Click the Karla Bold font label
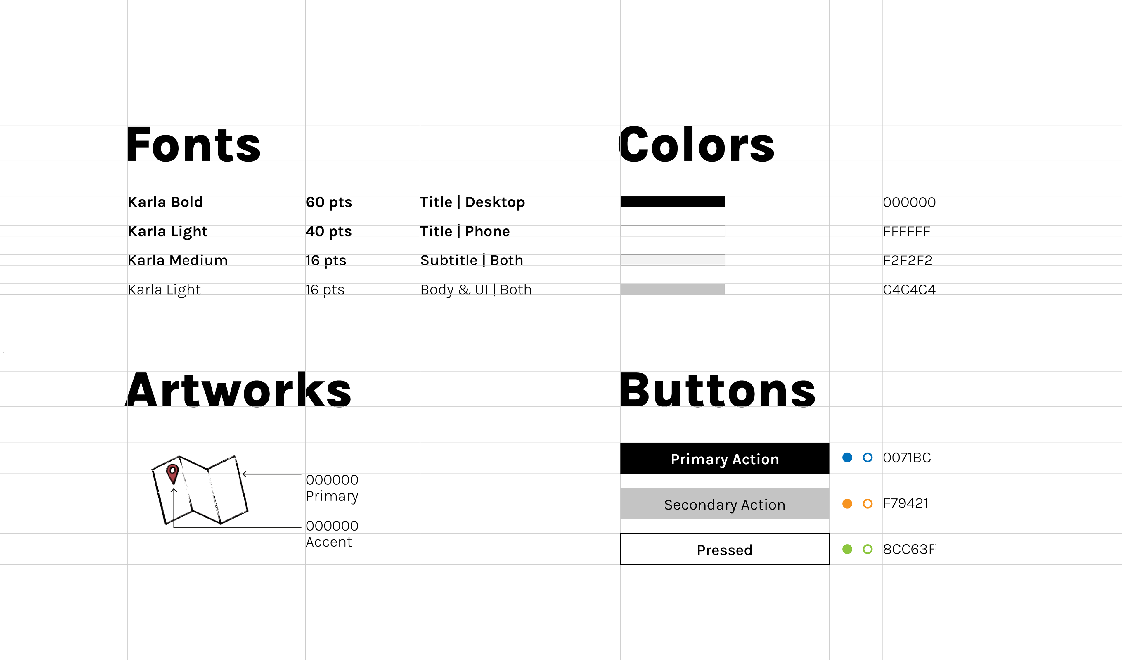Image resolution: width=1122 pixels, height=660 pixels. click(x=165, y=202)
